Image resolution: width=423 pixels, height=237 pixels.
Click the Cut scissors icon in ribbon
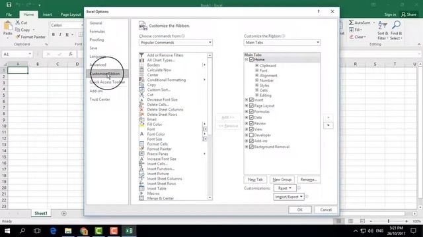point(18,22)
